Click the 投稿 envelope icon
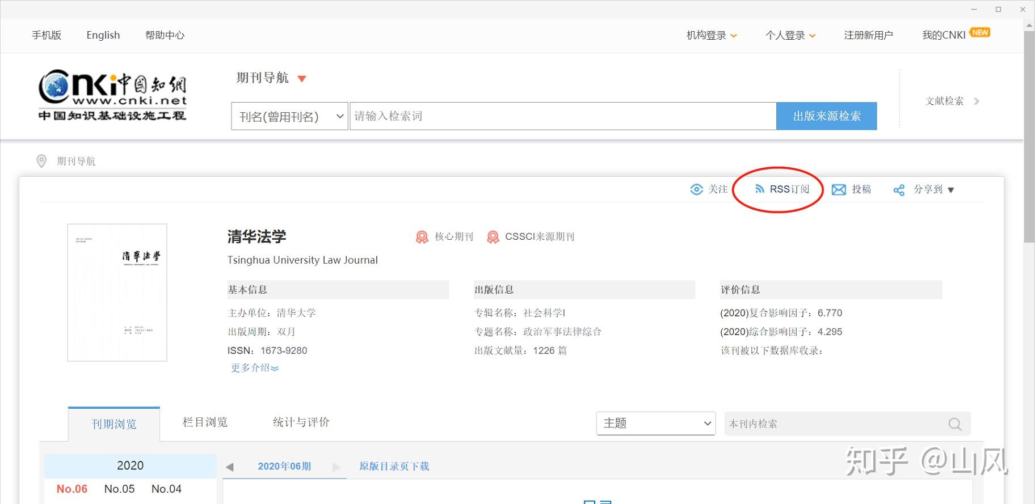The width and height of the screenshot is (1035, 504). [839, 190]
